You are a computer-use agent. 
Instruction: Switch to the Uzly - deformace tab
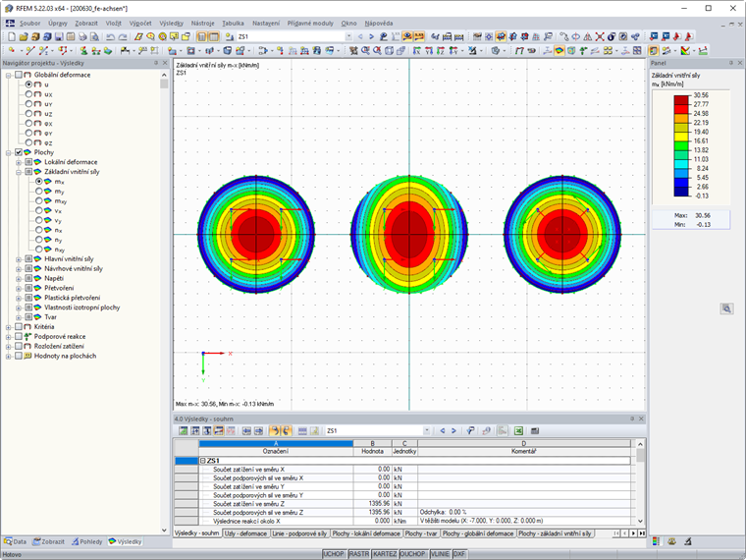click(x=245, y=533)
